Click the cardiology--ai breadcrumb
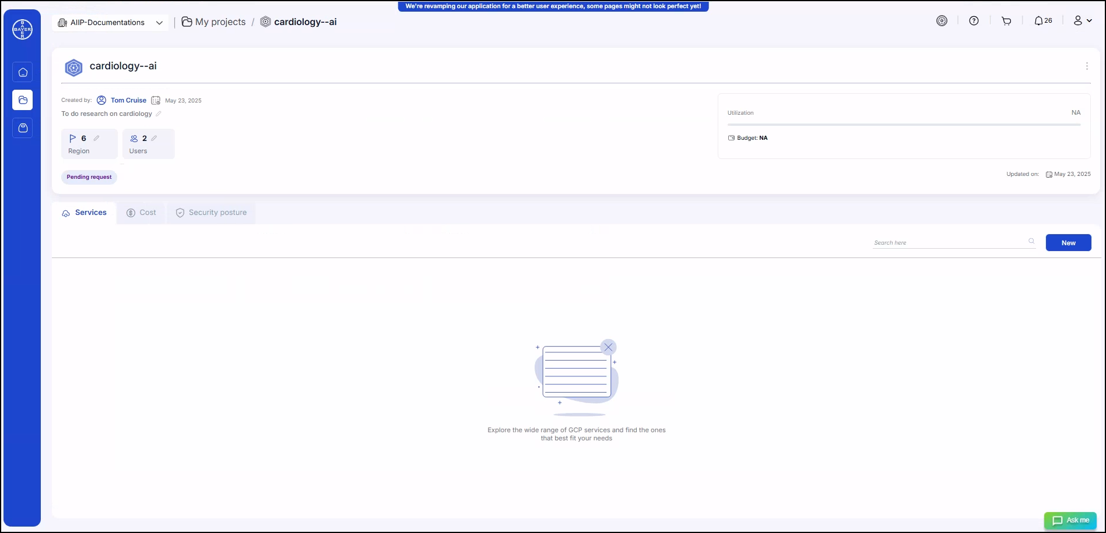 click(299, 22)
